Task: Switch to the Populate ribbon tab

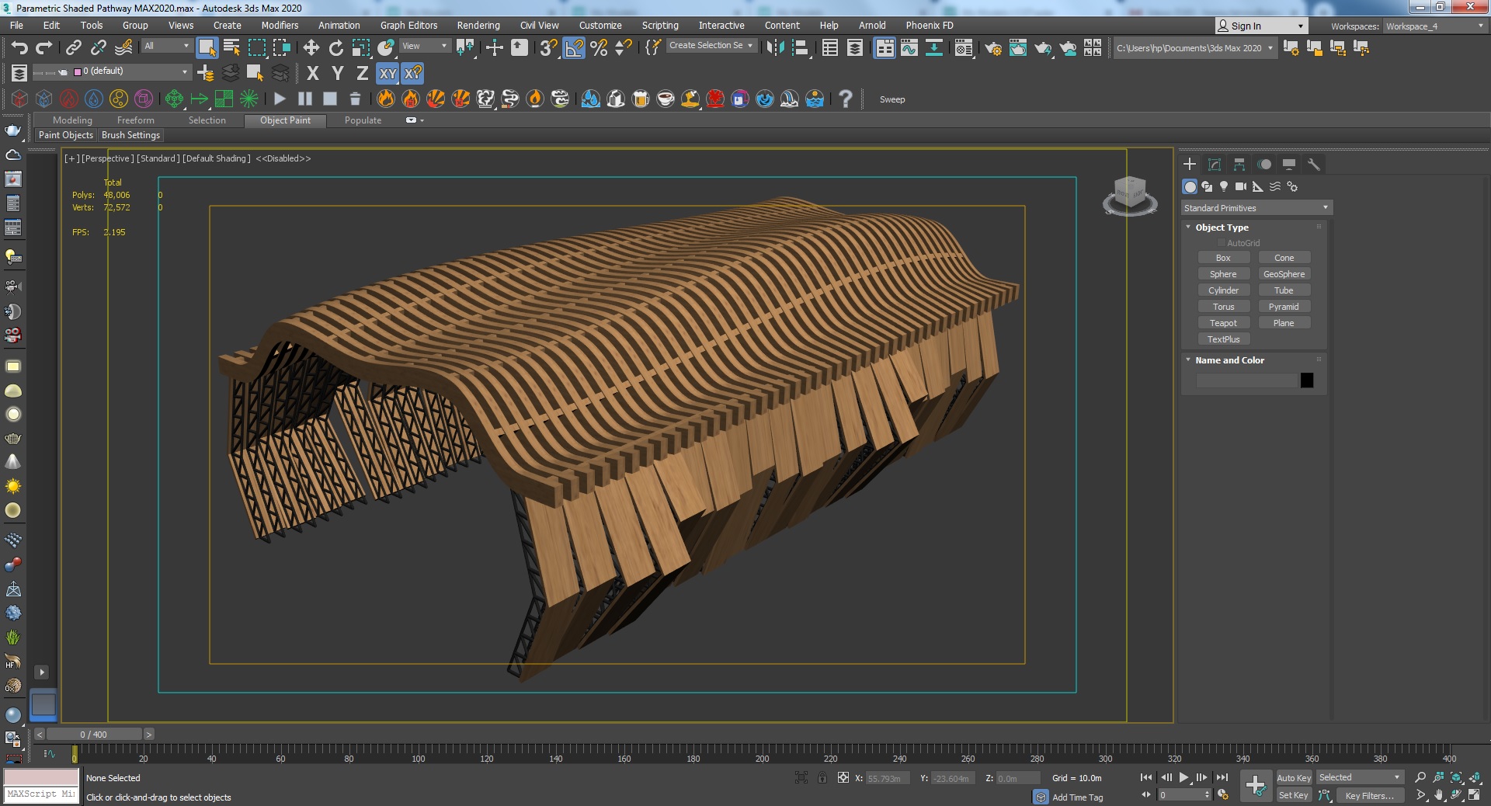Action: click(x=363, y=120)
